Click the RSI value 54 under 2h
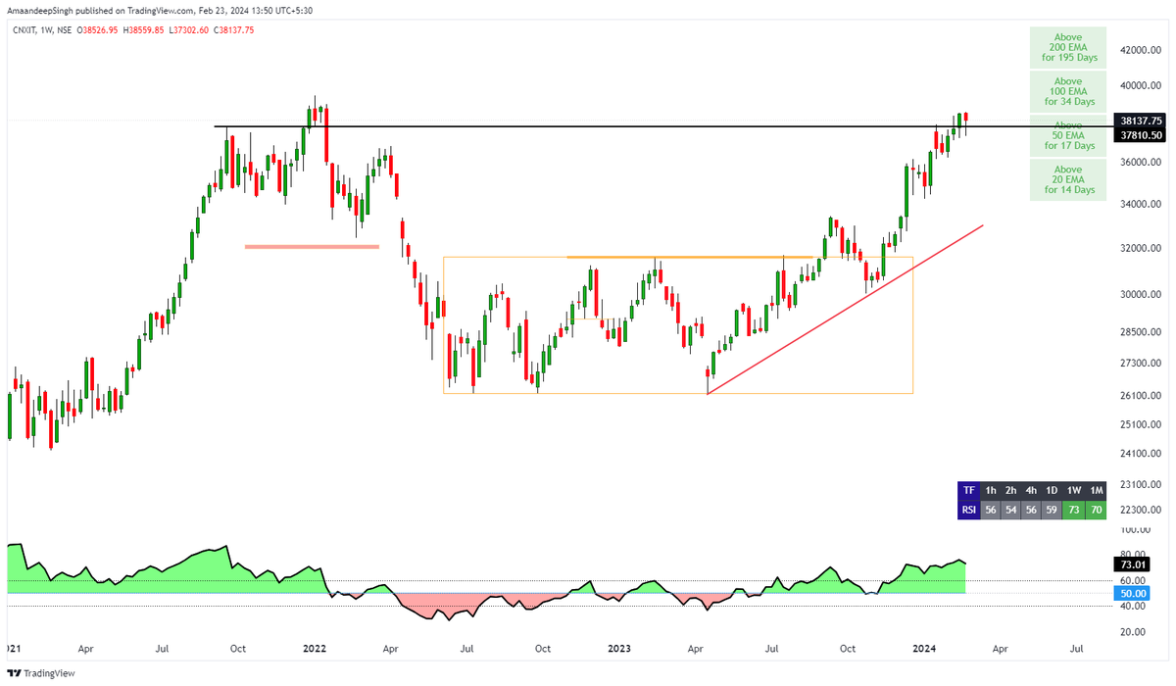The height and width of the screenshot is (686, 1176). 1011,509
